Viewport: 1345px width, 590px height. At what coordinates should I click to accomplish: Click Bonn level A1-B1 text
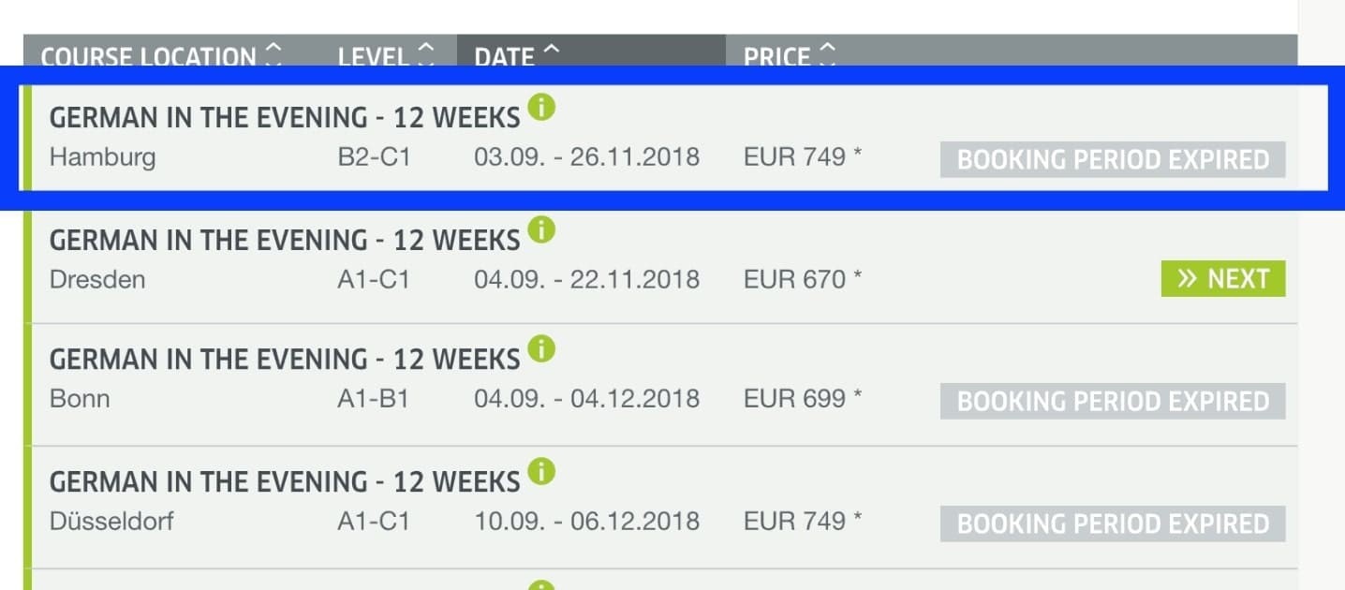(373, 399)
